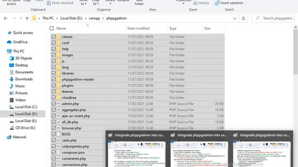Select 'xampp' breadcrumb segment
The height and width of the screenshot is (167, 298).
pos(94,19)
